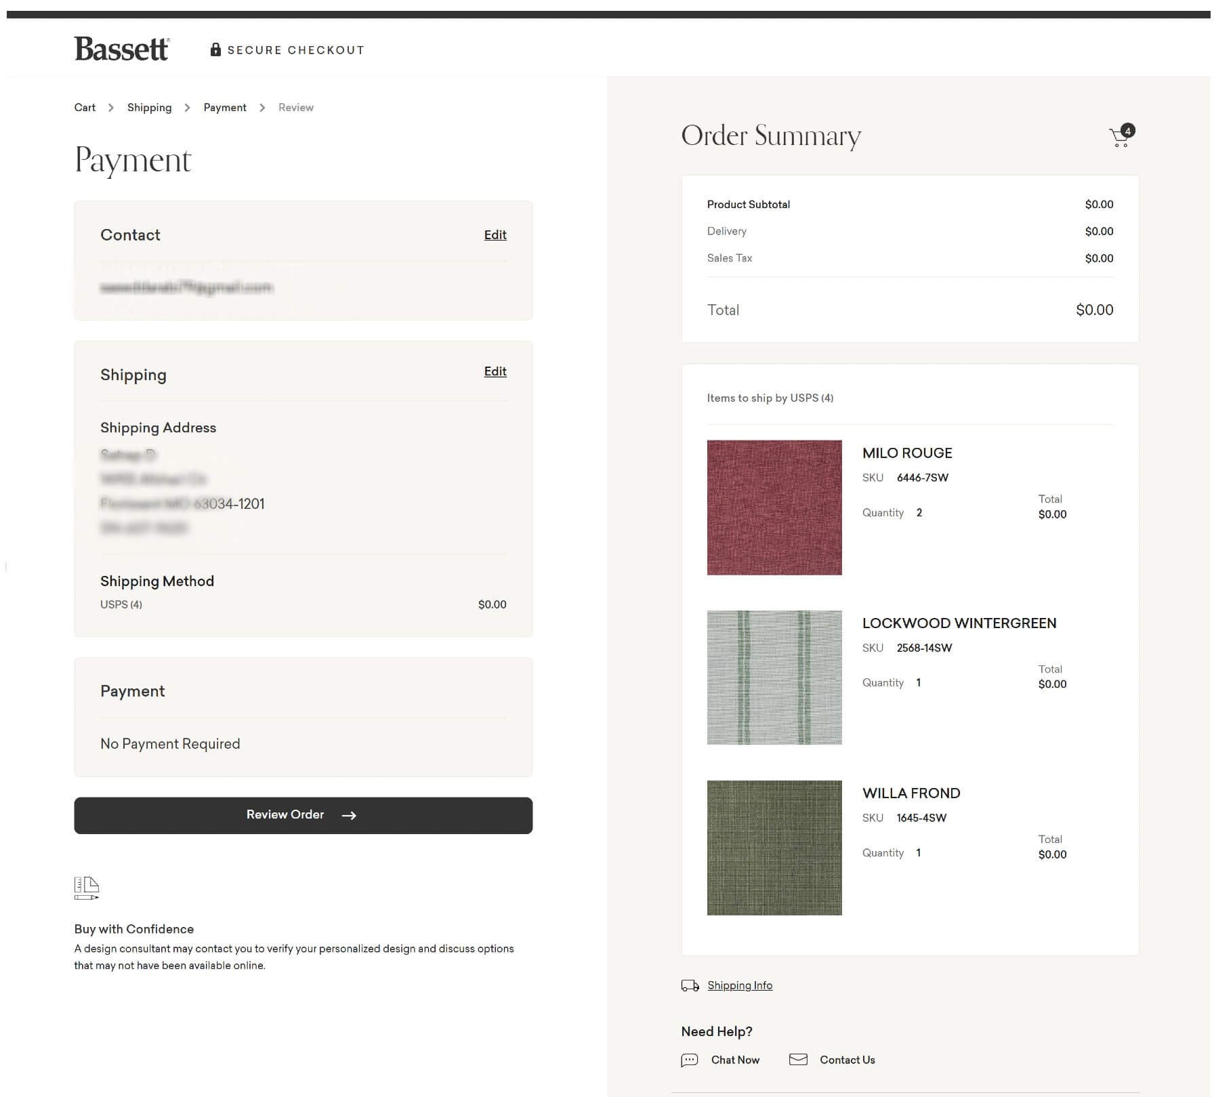Click the LOCKWOOD WINTERGREEN product name
This screenshot has width=1214, height=1097.
click(x=959, y=623)
